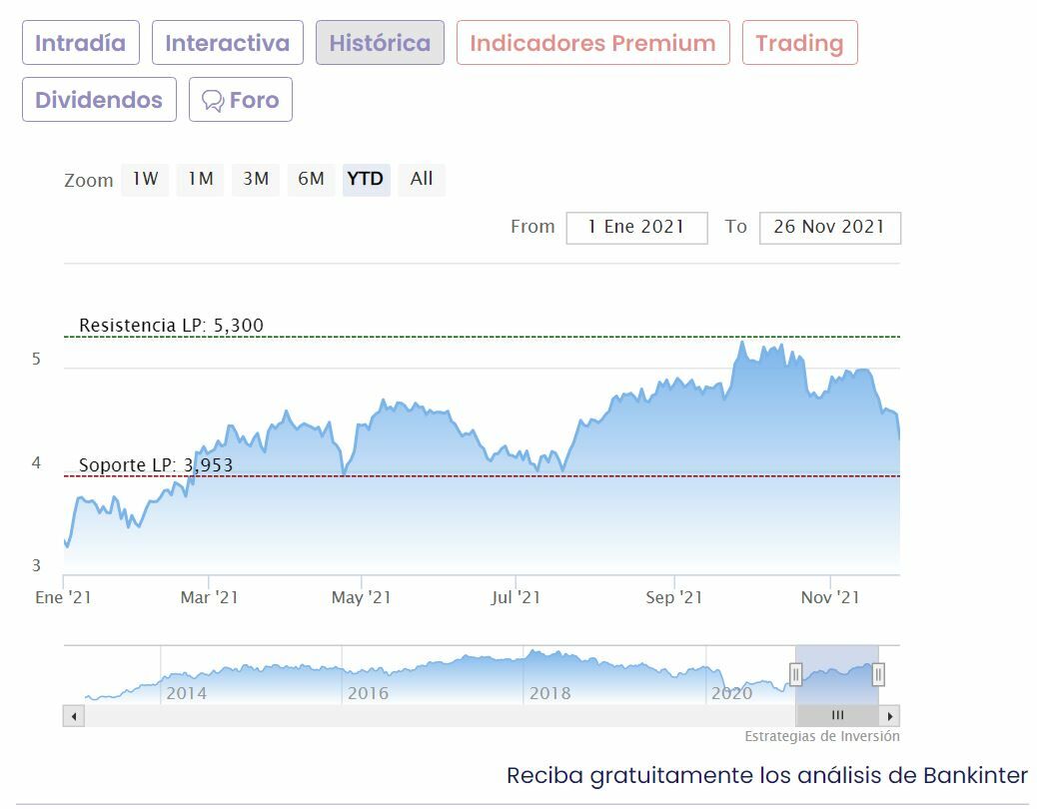
Task: Click the left range handle in navigator
Action: [796, 675]
